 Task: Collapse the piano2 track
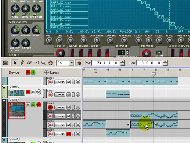tap(4, 140)
